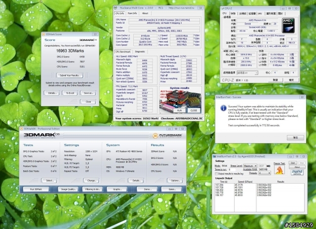Click the Graphs button in 3DMark06
Viewport: 316px width, 229px height.
117,189
